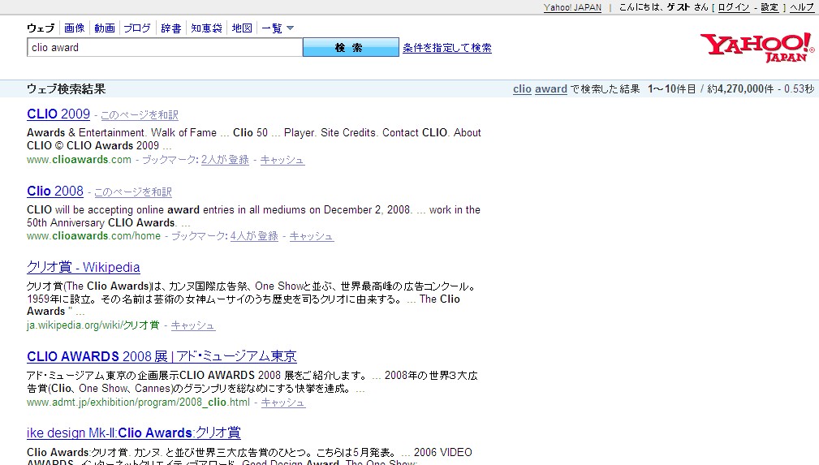Open cache for the admt.jp result
819x465 pixels.
[283, 403]
